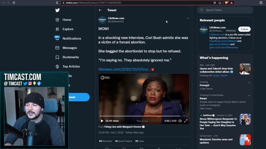Click the Explore hashtag icon
Image resolution: width=266 pixels, height=149 pixels.
pyautogui.click(x=57, y=29)
